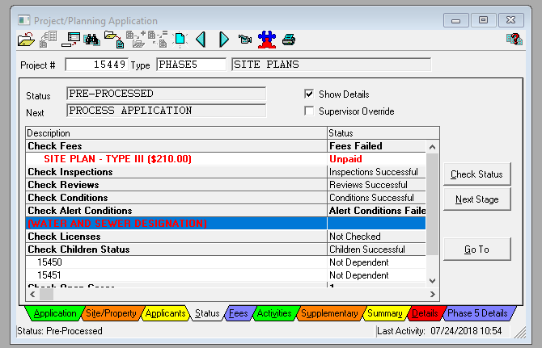
Task: Click the Go To button
Action: tap(476, 249)
